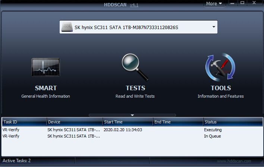Open the SMART health monitor icon

pos(45,67)
